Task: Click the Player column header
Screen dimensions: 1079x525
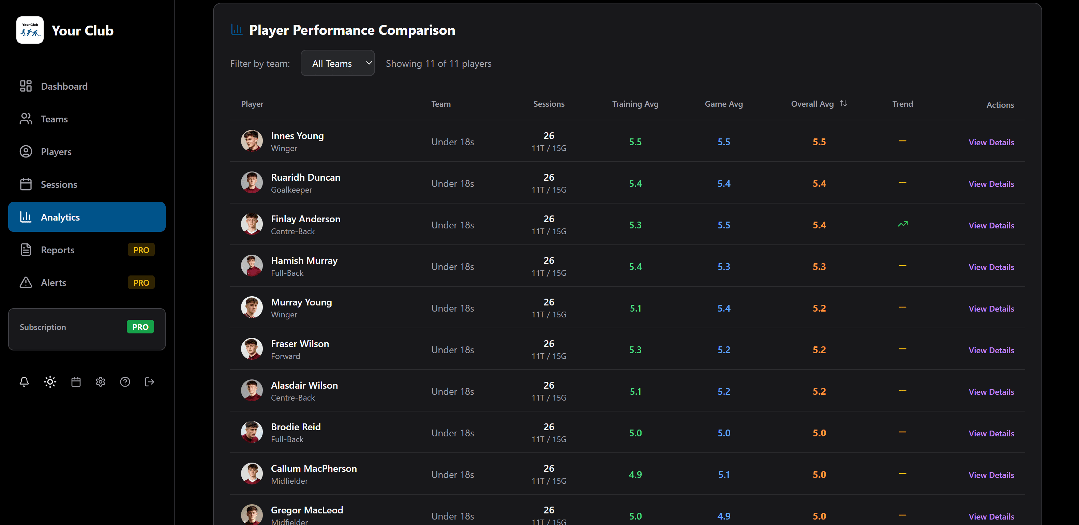Action: [x=252, y=104]
